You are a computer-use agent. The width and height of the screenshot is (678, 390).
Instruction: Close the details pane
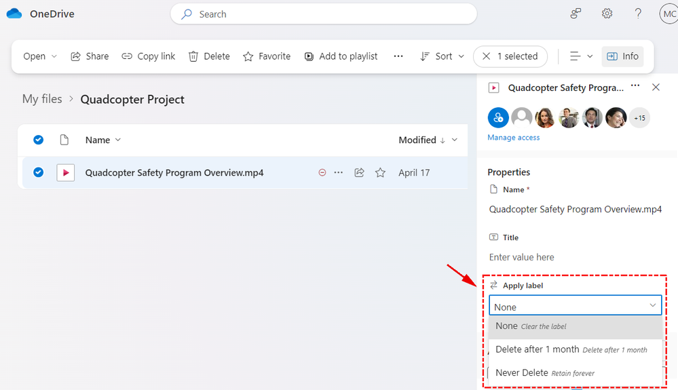[656, 87]
